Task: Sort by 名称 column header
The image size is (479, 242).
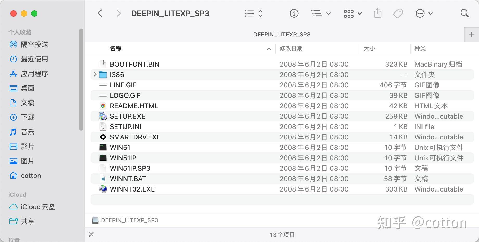Action: tap(116, 48)
